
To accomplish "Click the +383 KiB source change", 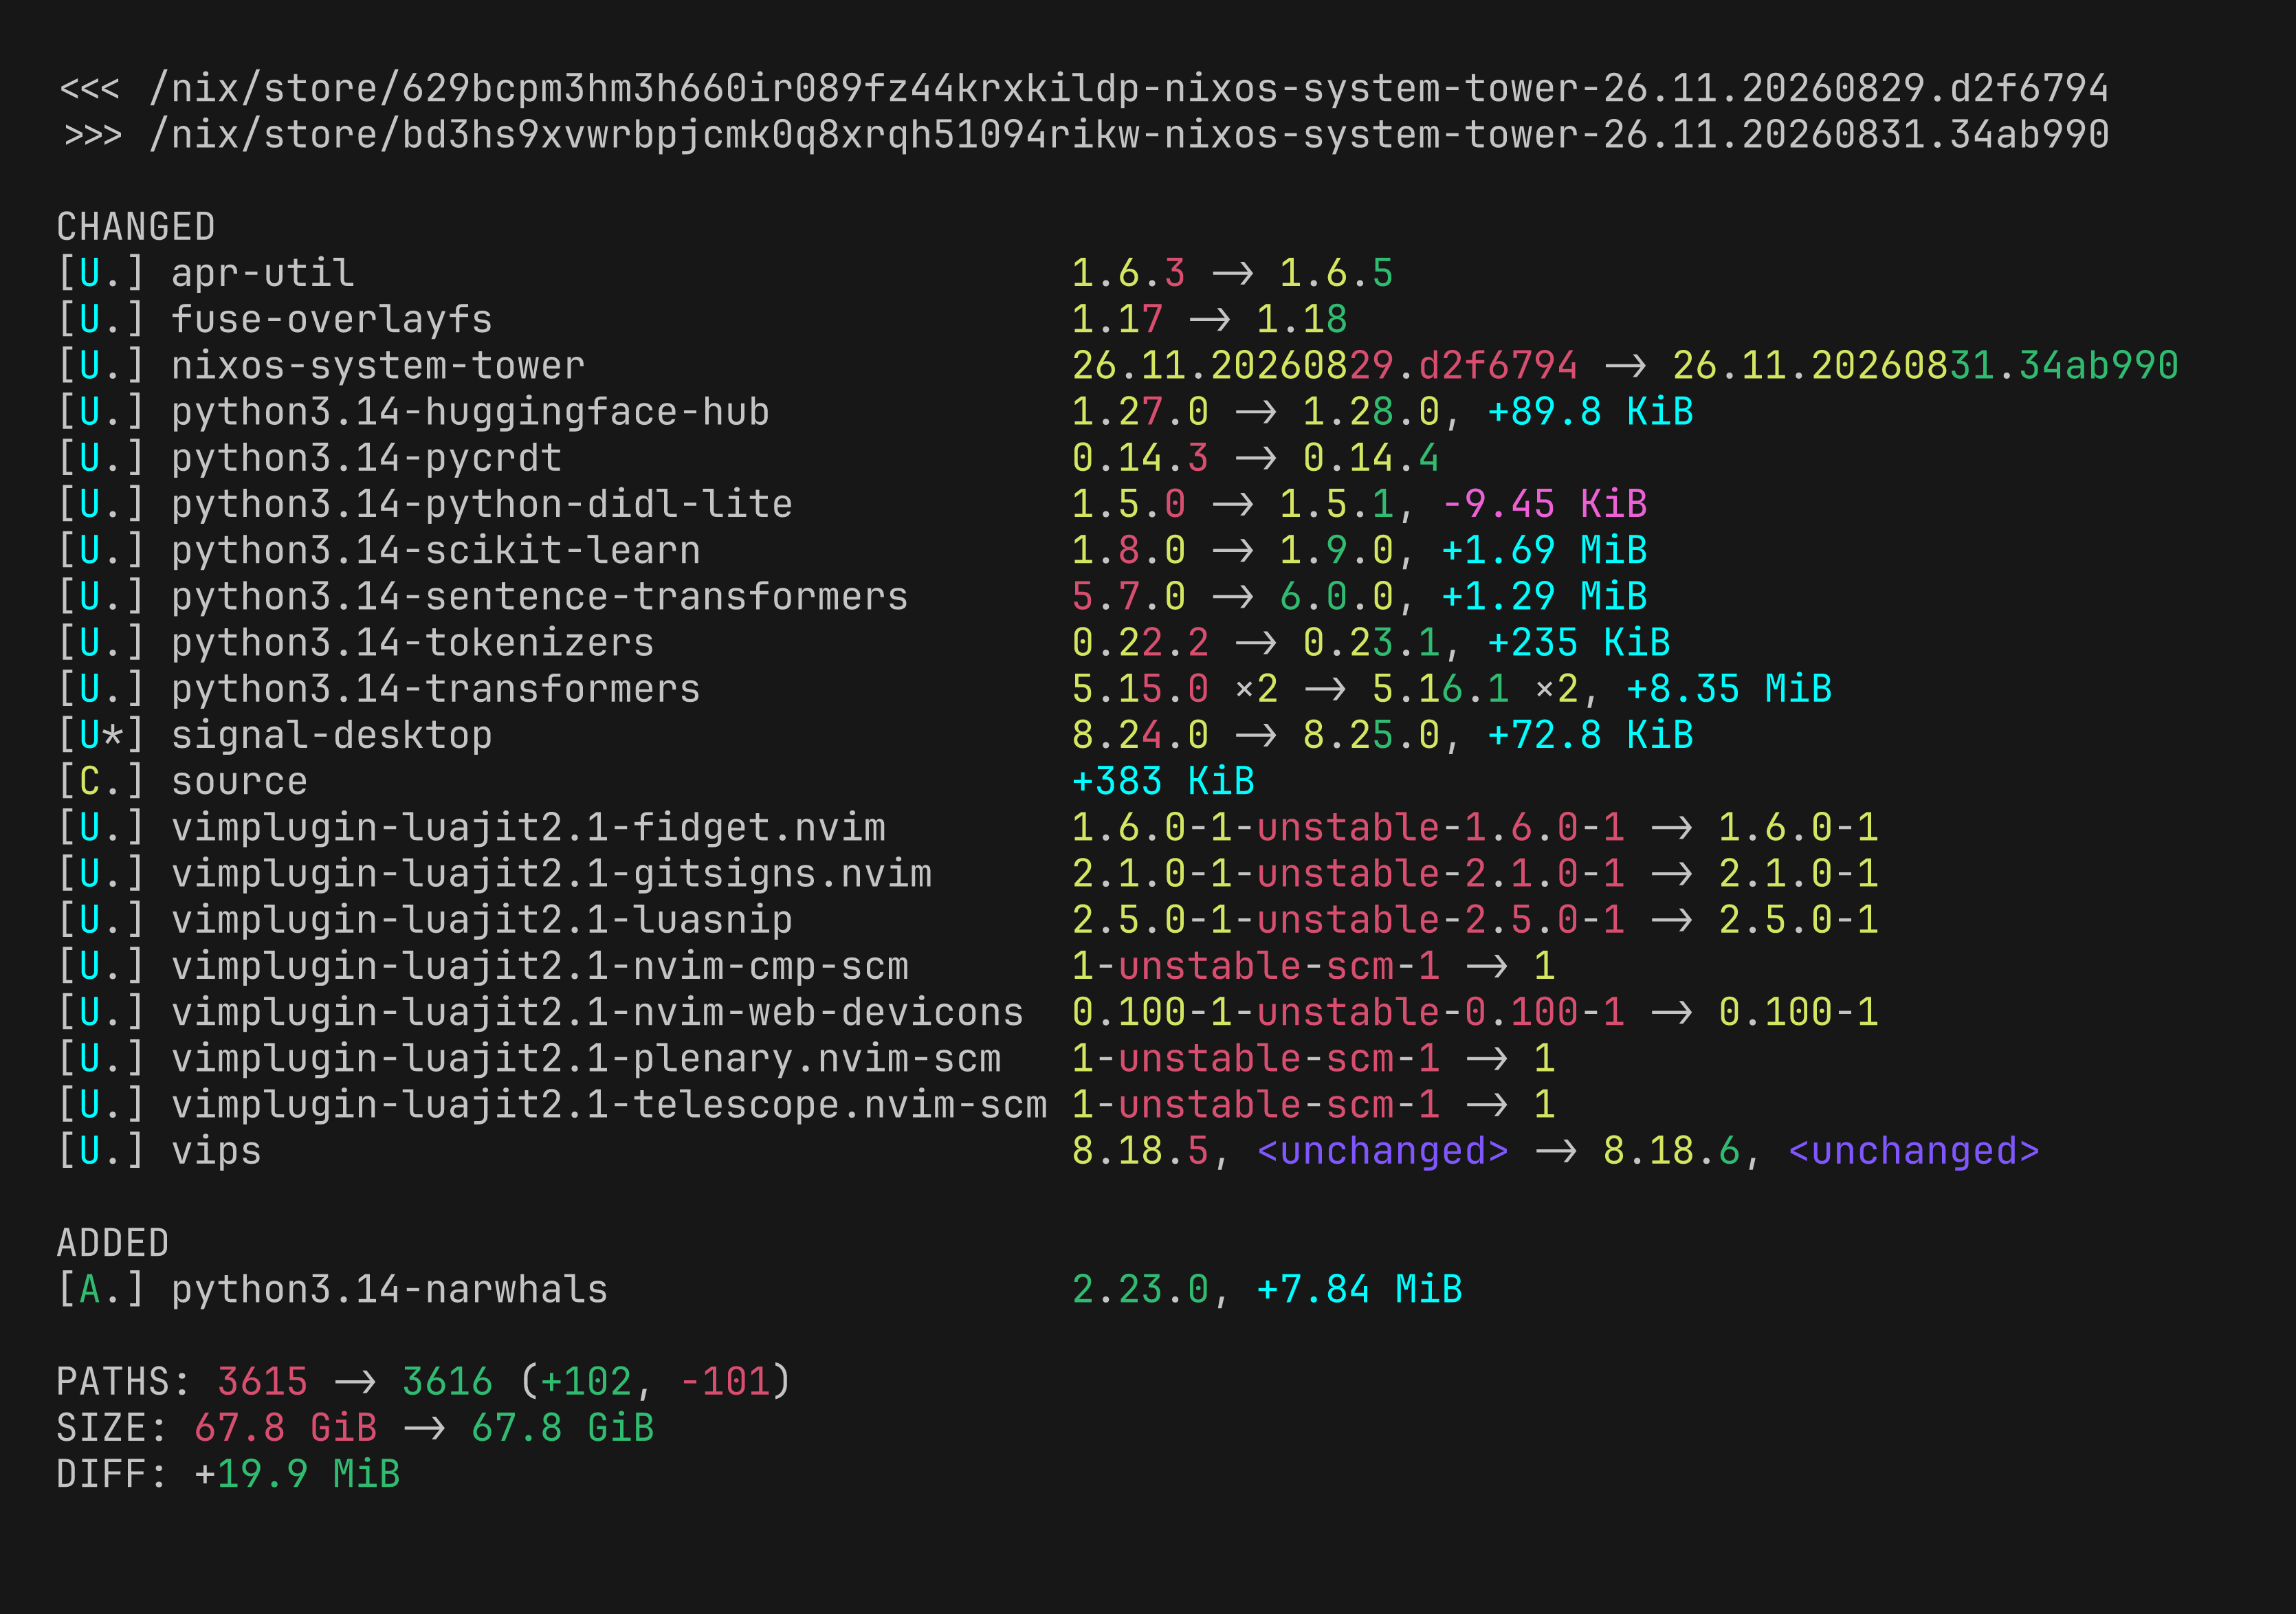I will (1163, 781).
